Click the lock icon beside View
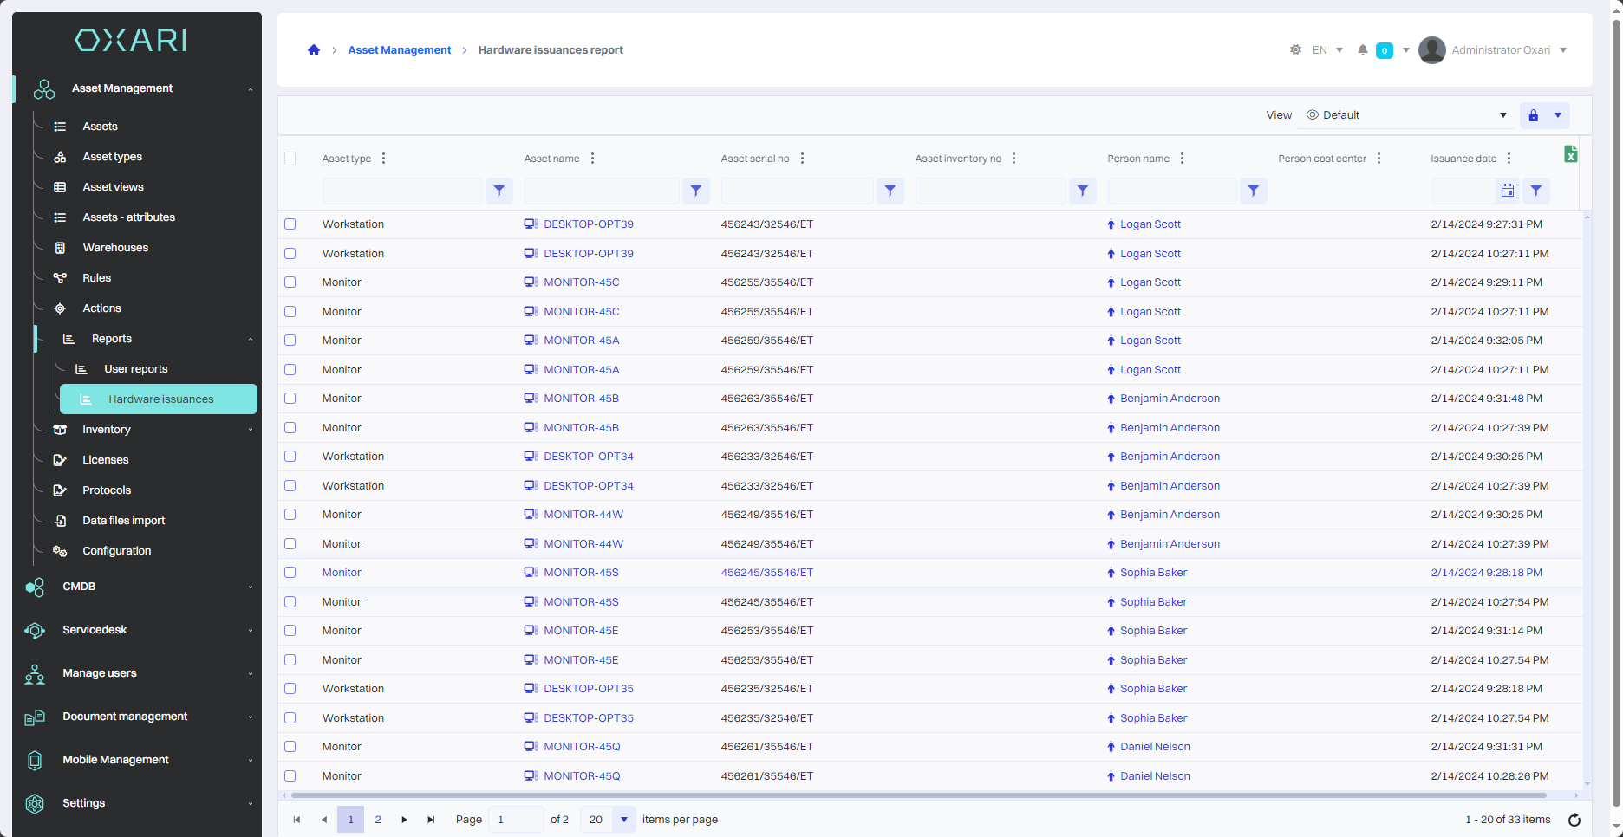Image resolution: width=1623 pixels, height=837 pixels. tap(1533, 115)
